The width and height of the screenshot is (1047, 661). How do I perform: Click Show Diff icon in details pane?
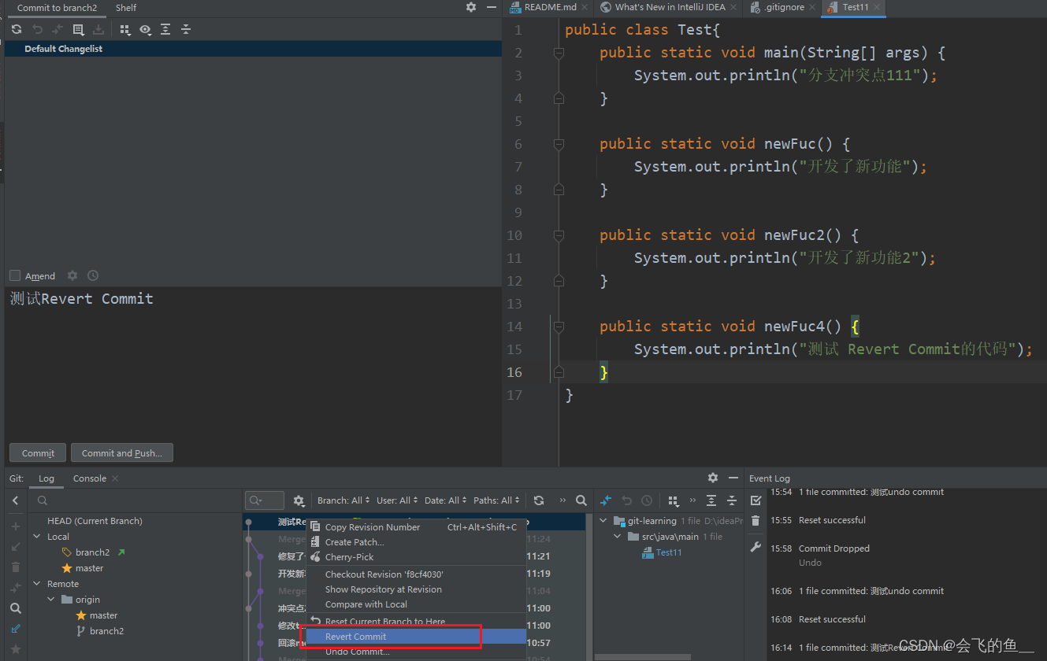pos(606,500)
